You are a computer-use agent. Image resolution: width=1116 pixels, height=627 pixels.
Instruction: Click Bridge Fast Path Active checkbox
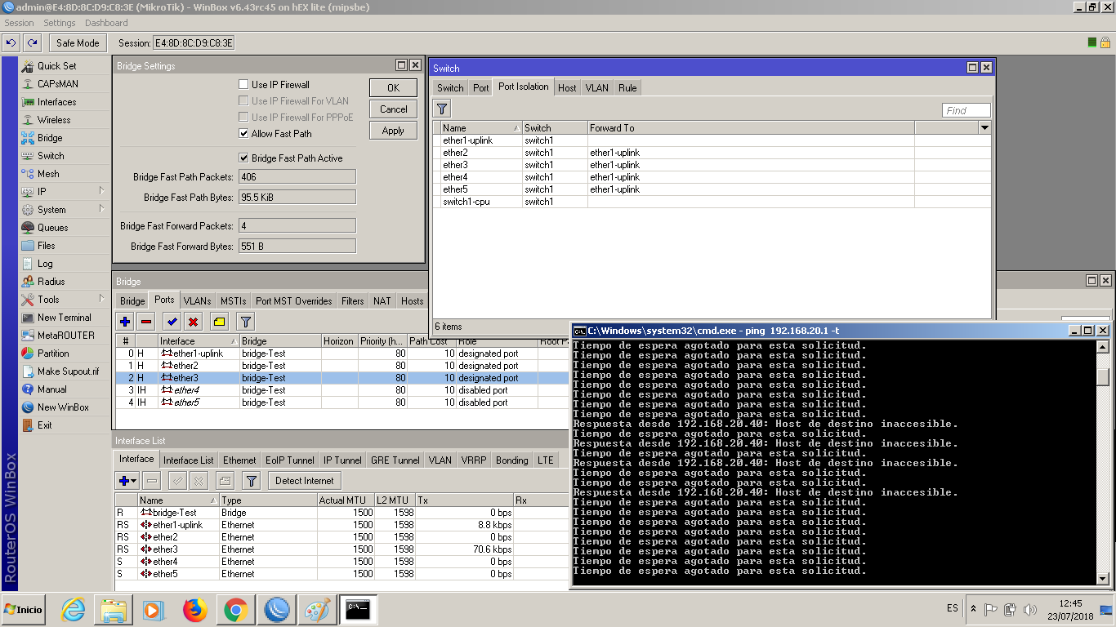pyautogui.click(x=243, y=158)
